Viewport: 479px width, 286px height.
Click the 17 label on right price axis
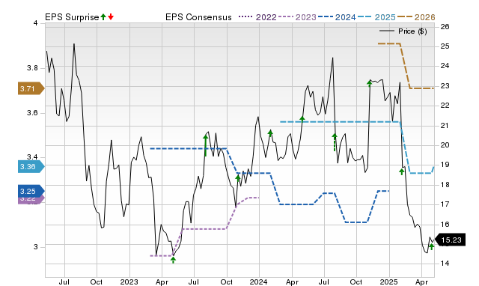coord(445,204)
